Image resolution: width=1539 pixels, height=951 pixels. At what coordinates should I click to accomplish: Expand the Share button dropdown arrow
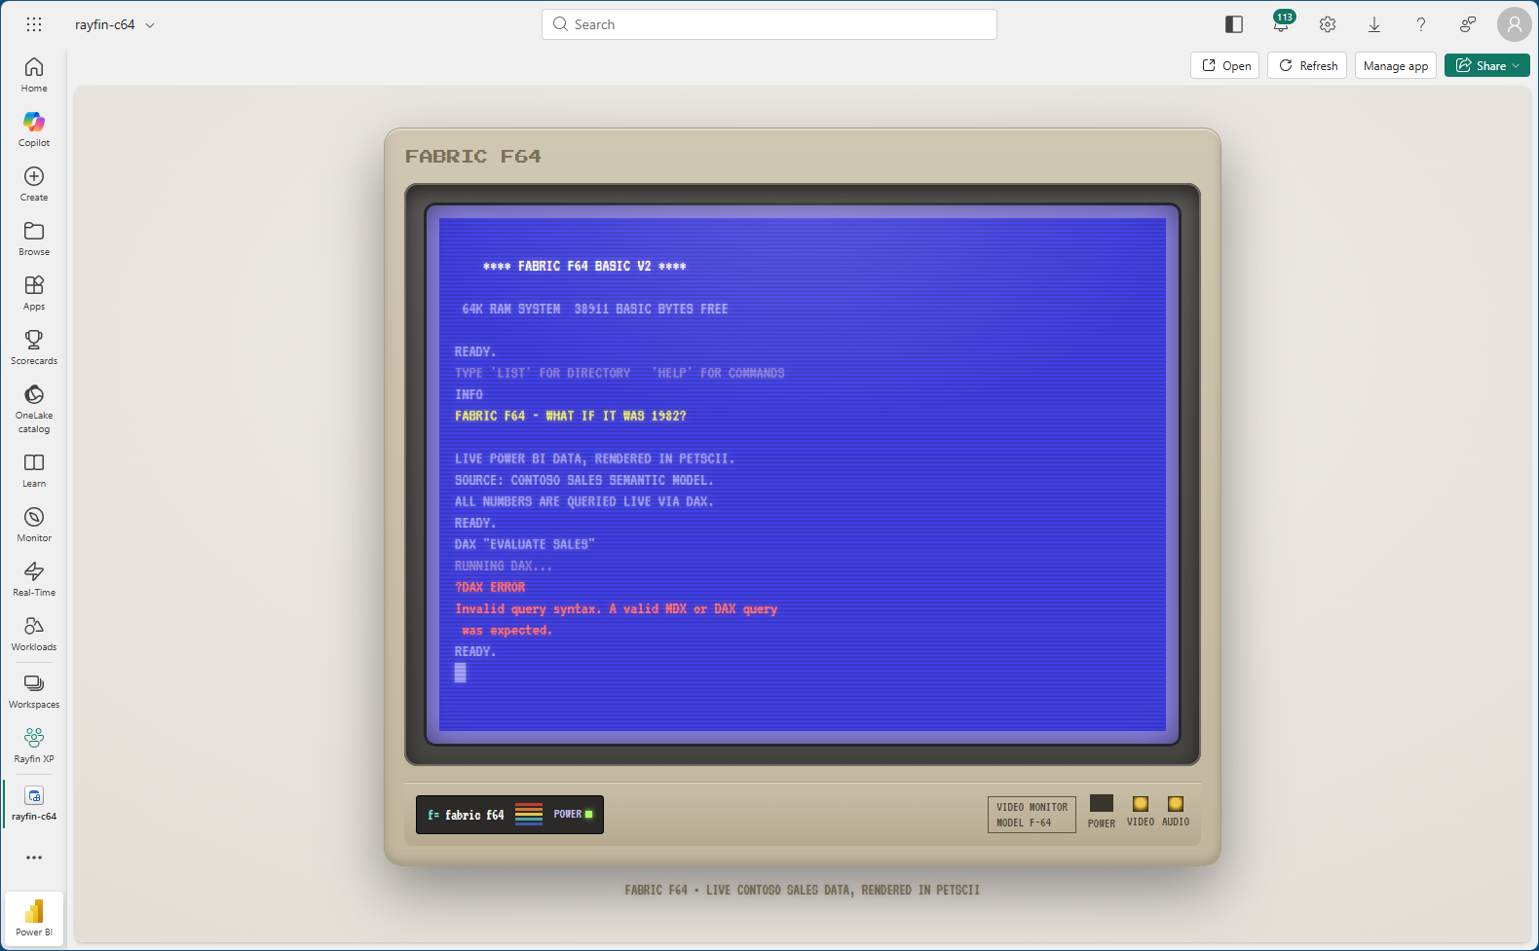(x=1516, y=66)
